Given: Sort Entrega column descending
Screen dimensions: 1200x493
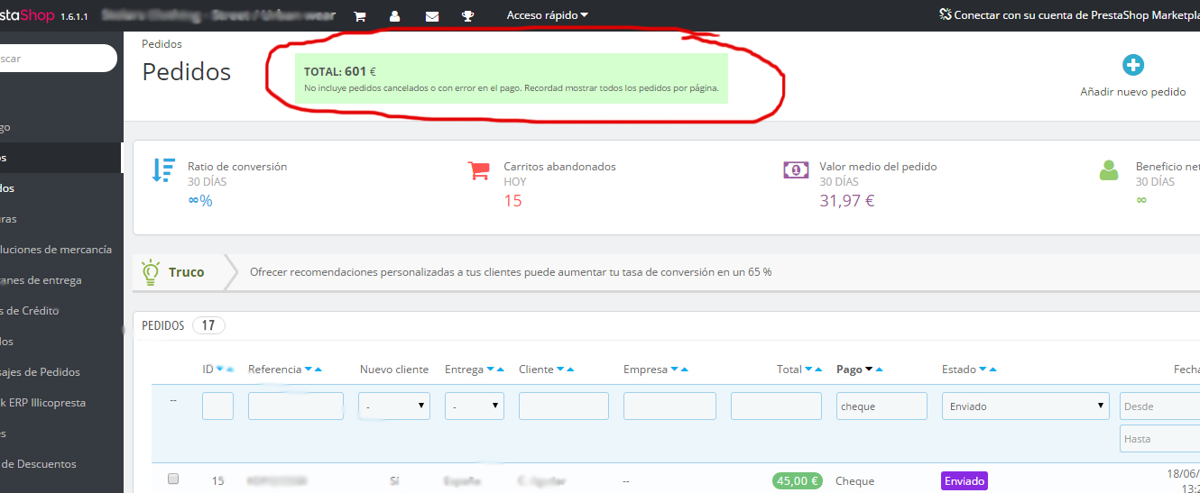Looking at the screenshot, I should click(x=491, y=370).
